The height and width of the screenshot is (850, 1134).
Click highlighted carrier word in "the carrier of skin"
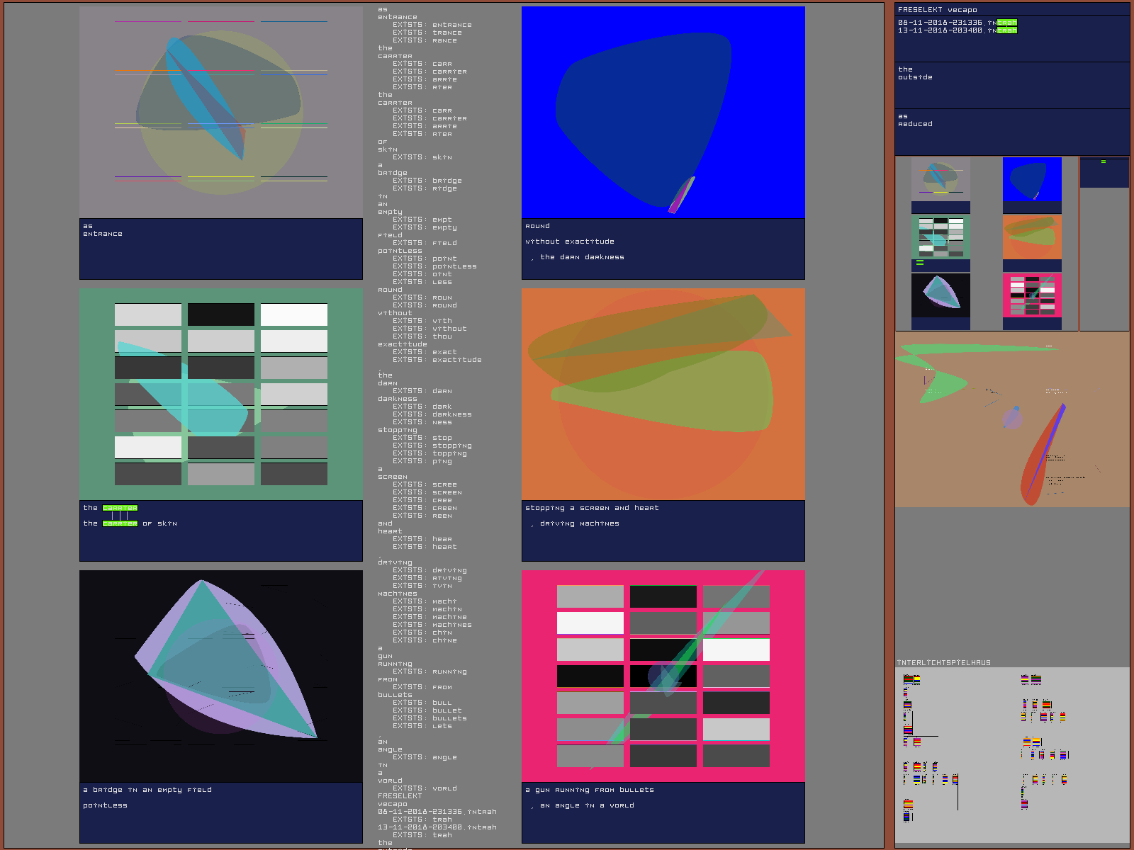pyautogui.click(x=120, y=523)
